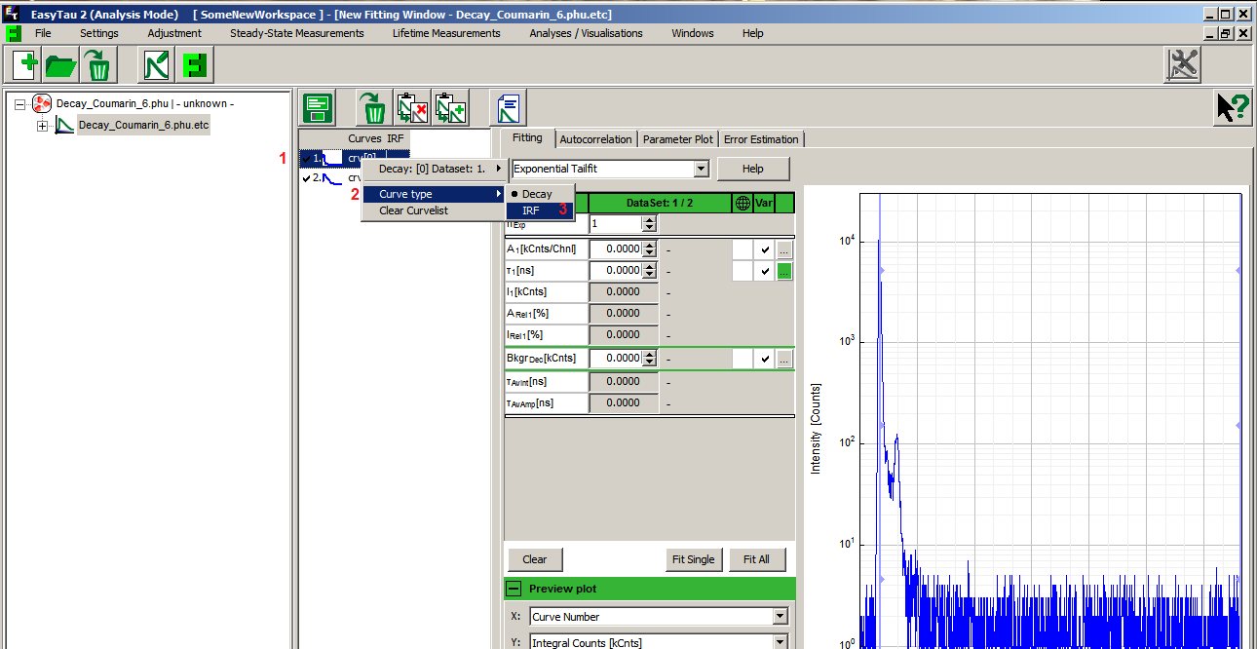Choose IRF from the Curve type submenu
This screenshot has height=649, width=1257.
(531, 210)
